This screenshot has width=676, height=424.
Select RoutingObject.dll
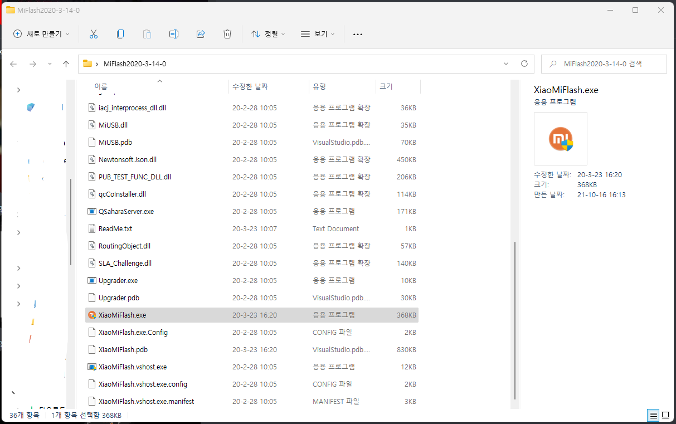click(252, 246)
